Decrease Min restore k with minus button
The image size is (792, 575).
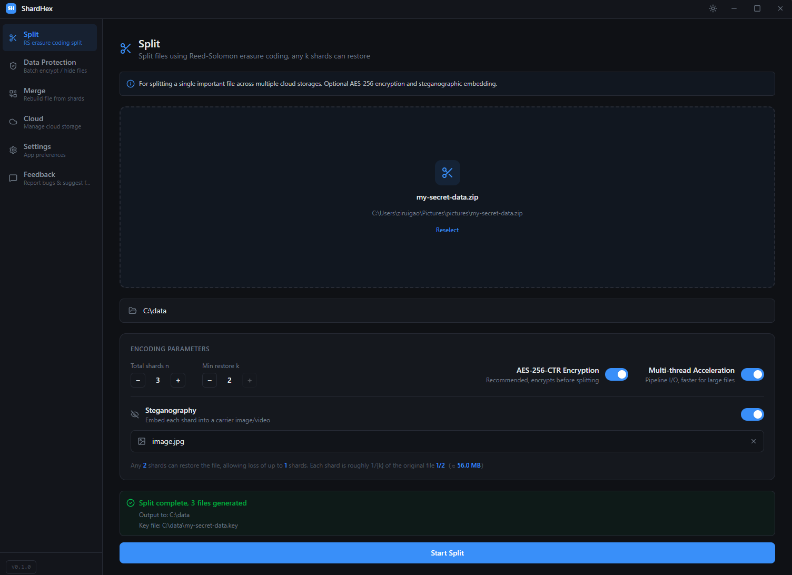[209, 380]
